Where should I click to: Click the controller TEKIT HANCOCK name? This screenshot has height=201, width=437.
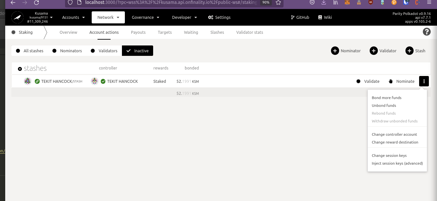pos(123,81)
